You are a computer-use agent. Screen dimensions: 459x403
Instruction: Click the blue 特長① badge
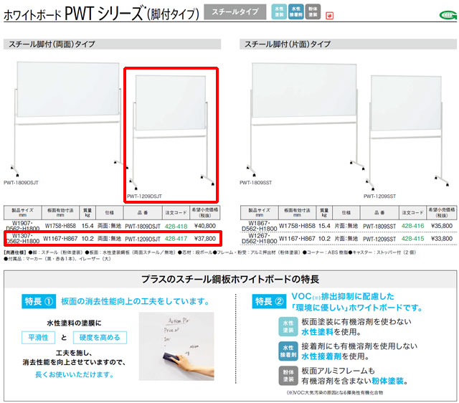[x=39, y=301]
